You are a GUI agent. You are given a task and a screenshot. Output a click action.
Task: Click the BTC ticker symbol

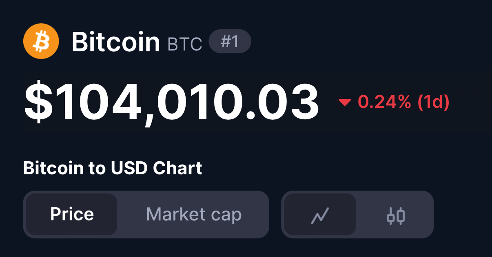click(185, 44)
